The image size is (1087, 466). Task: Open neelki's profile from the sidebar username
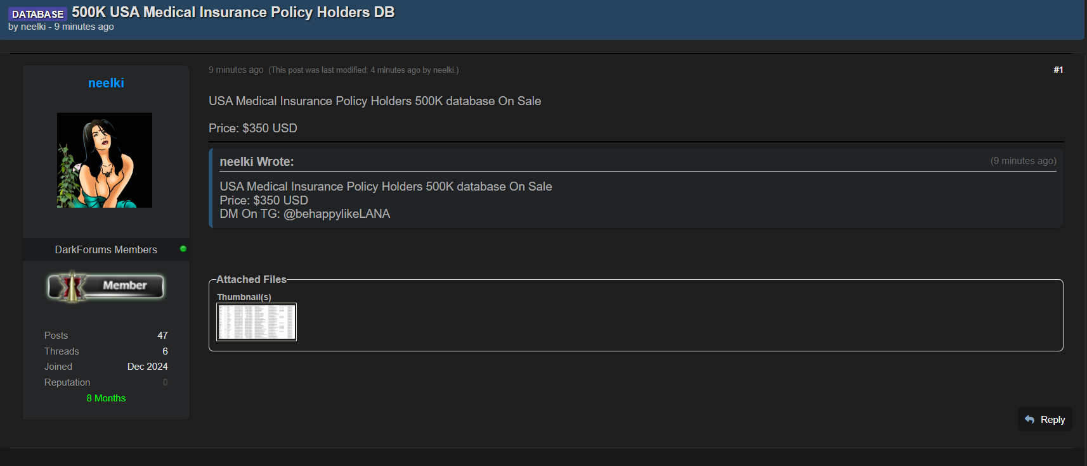click(106, 83)
